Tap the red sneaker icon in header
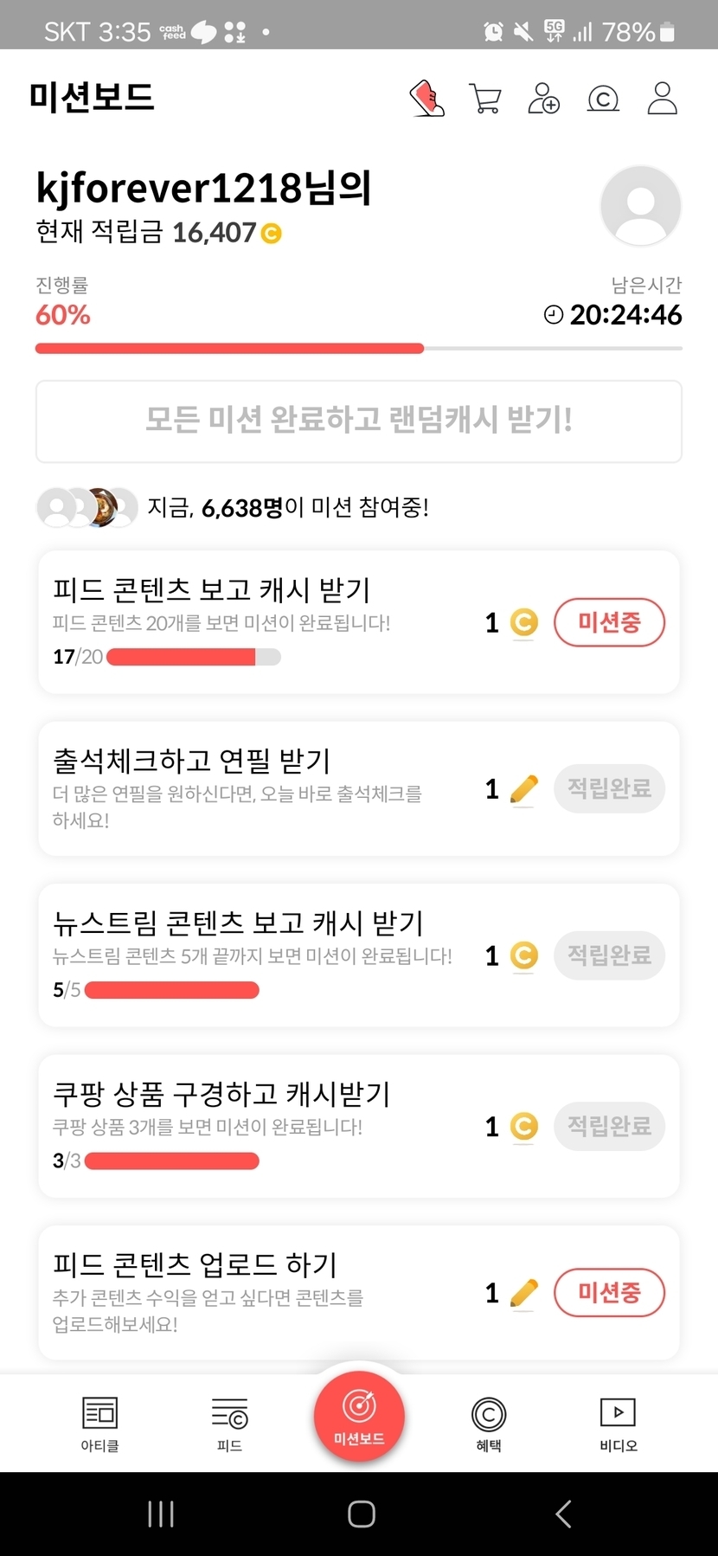This screenshot has height=1556, width=718. click(426, 99)
